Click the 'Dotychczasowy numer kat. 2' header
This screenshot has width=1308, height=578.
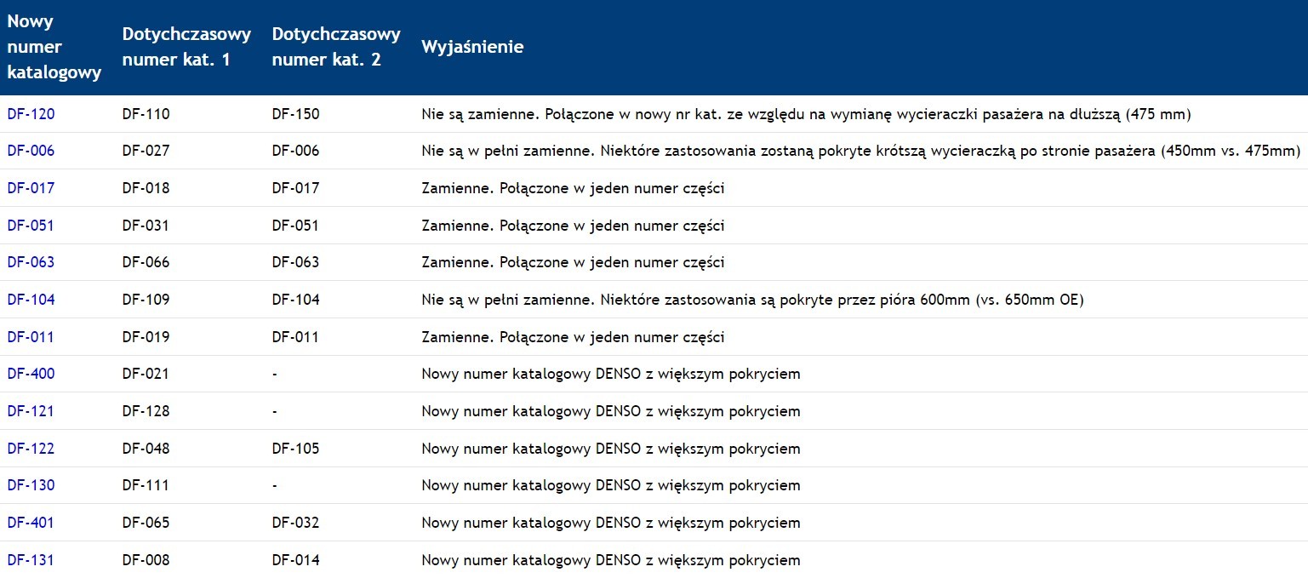click(336, 48)
